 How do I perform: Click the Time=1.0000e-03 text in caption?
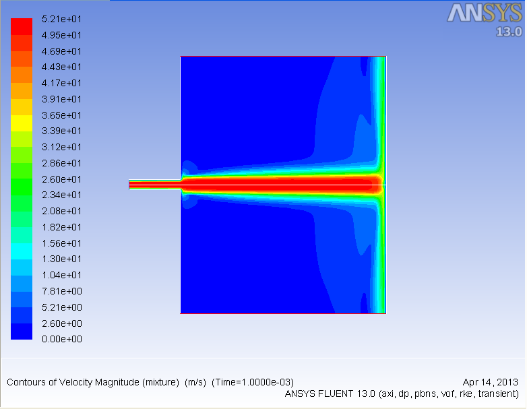pos(252,382)
